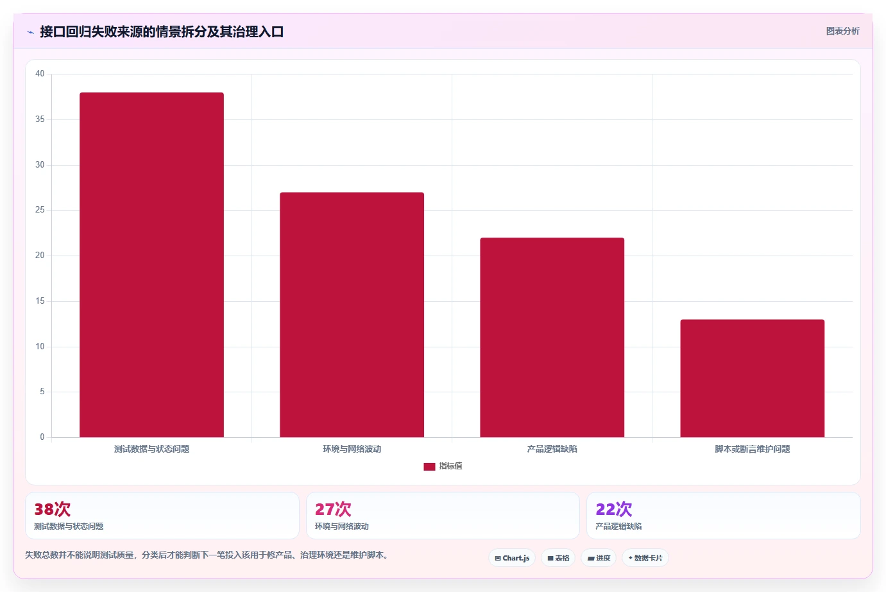Click the footer note starting 失败总数并不能说明测试质量
This screenshot has height=592, width=886.
pyautogui.click(x=208, y=555)
